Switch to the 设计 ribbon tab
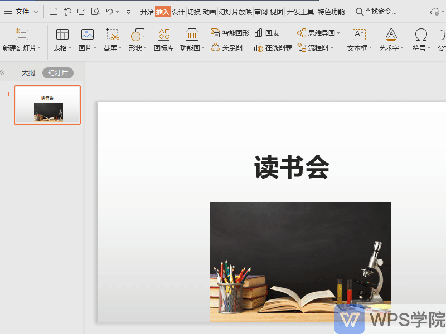 pyautogui.click(x=178, y=11)
